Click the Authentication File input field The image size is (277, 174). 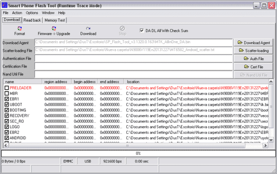[134, 58]
